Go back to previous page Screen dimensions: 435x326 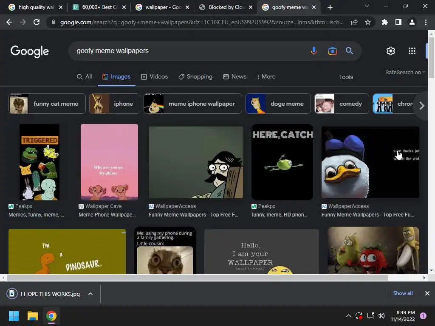coord(9,22)
